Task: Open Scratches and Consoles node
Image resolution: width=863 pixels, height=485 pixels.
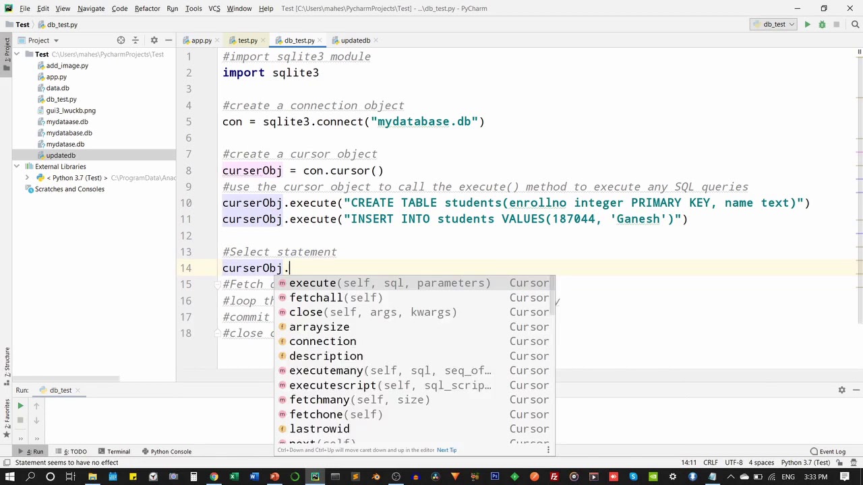Action: pos(69,189)
